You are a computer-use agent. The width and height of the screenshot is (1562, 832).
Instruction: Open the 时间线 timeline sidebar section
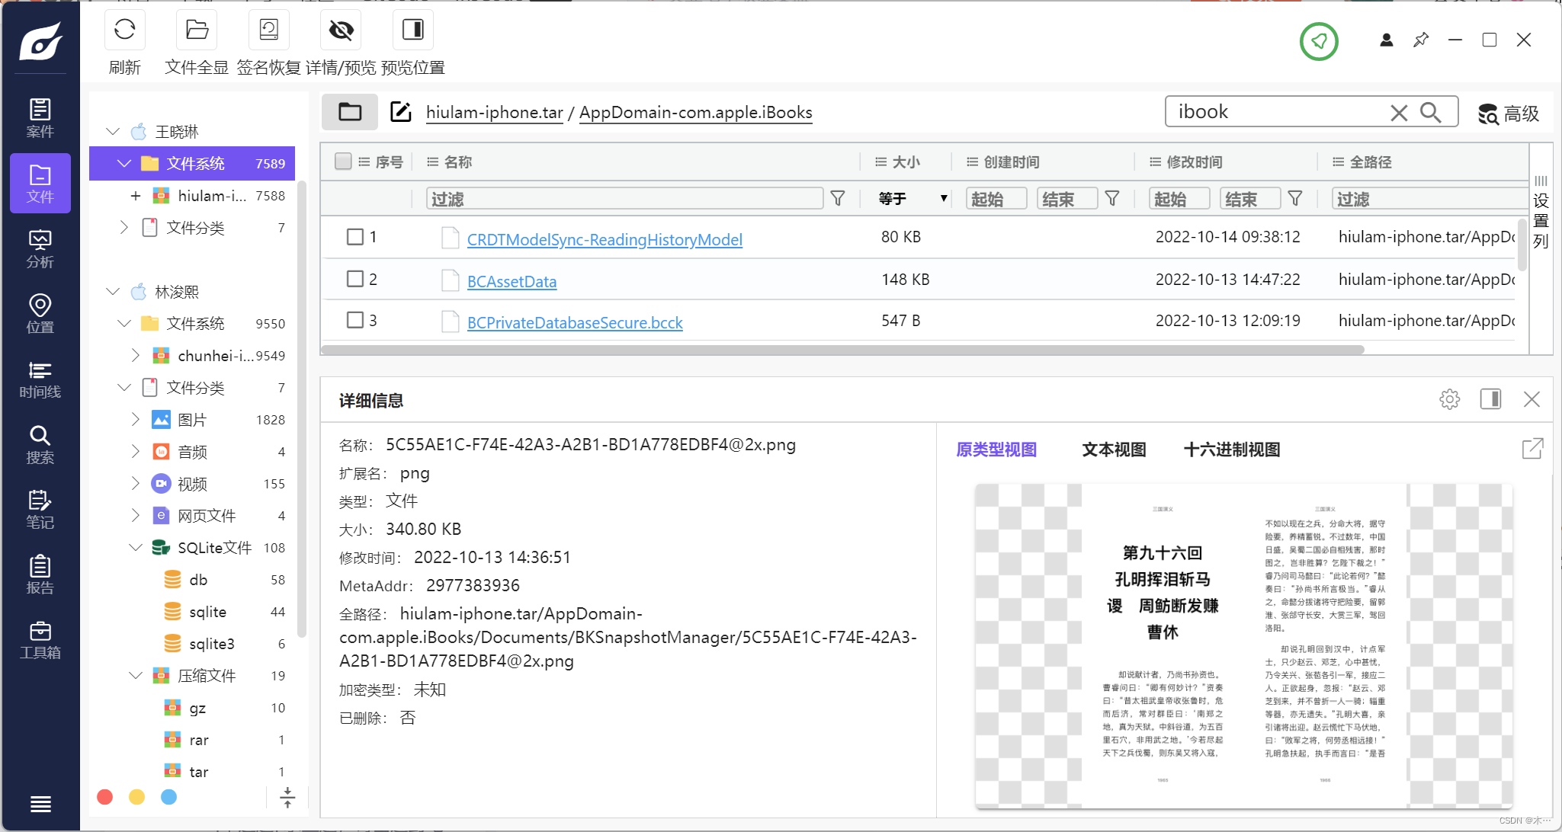[x=40, y=379]
